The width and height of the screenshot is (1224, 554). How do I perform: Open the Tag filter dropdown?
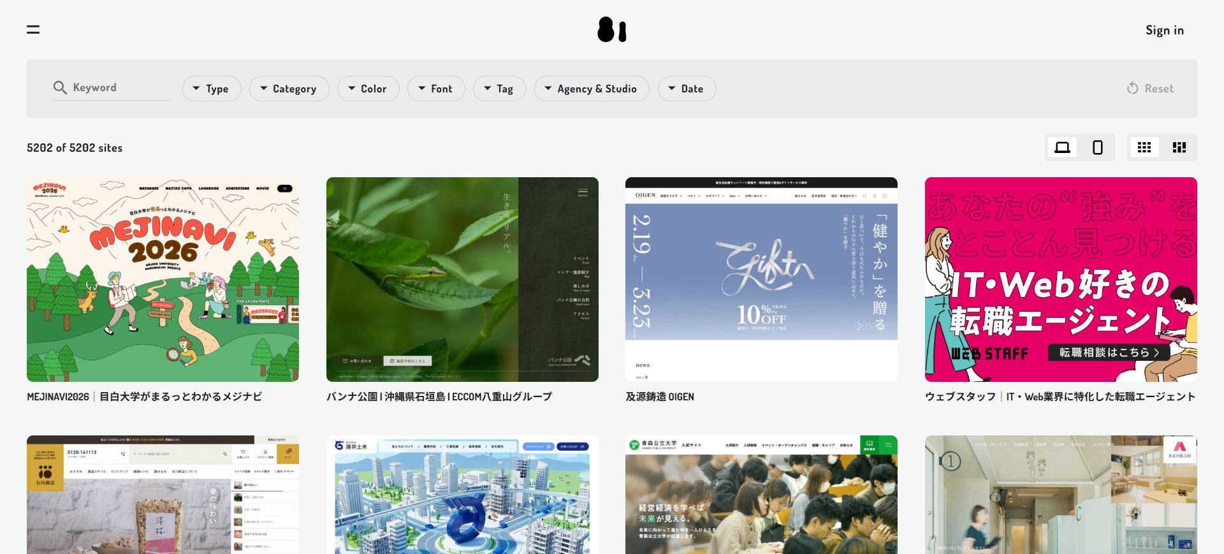[x=499, y=89]
